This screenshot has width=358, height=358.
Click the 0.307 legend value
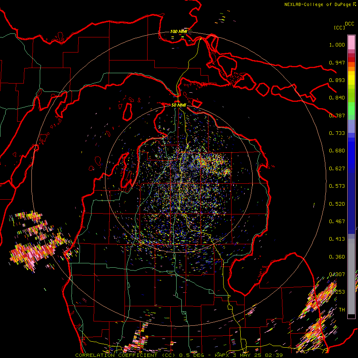(337, 274)
